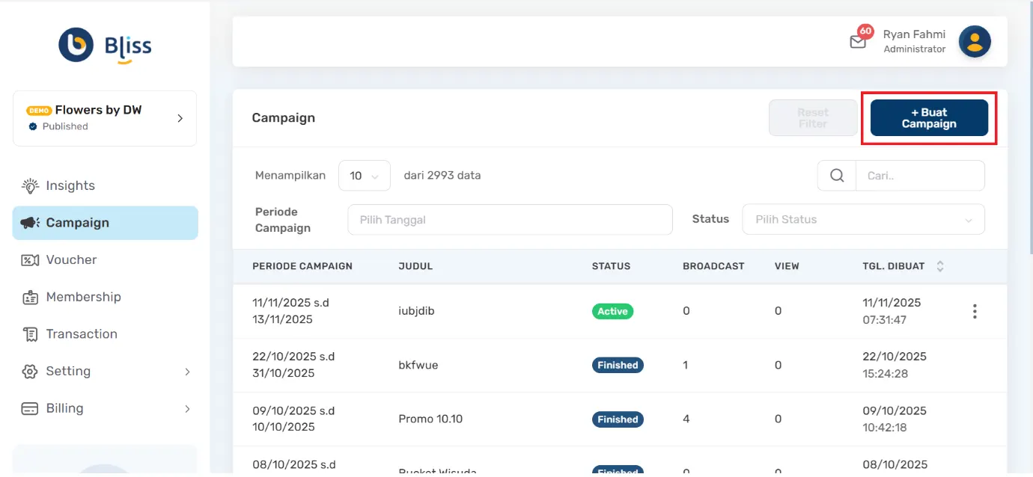Screen dimensions: 1033x477
Task: Click the Reset Filter button
Action: [813, 118]
